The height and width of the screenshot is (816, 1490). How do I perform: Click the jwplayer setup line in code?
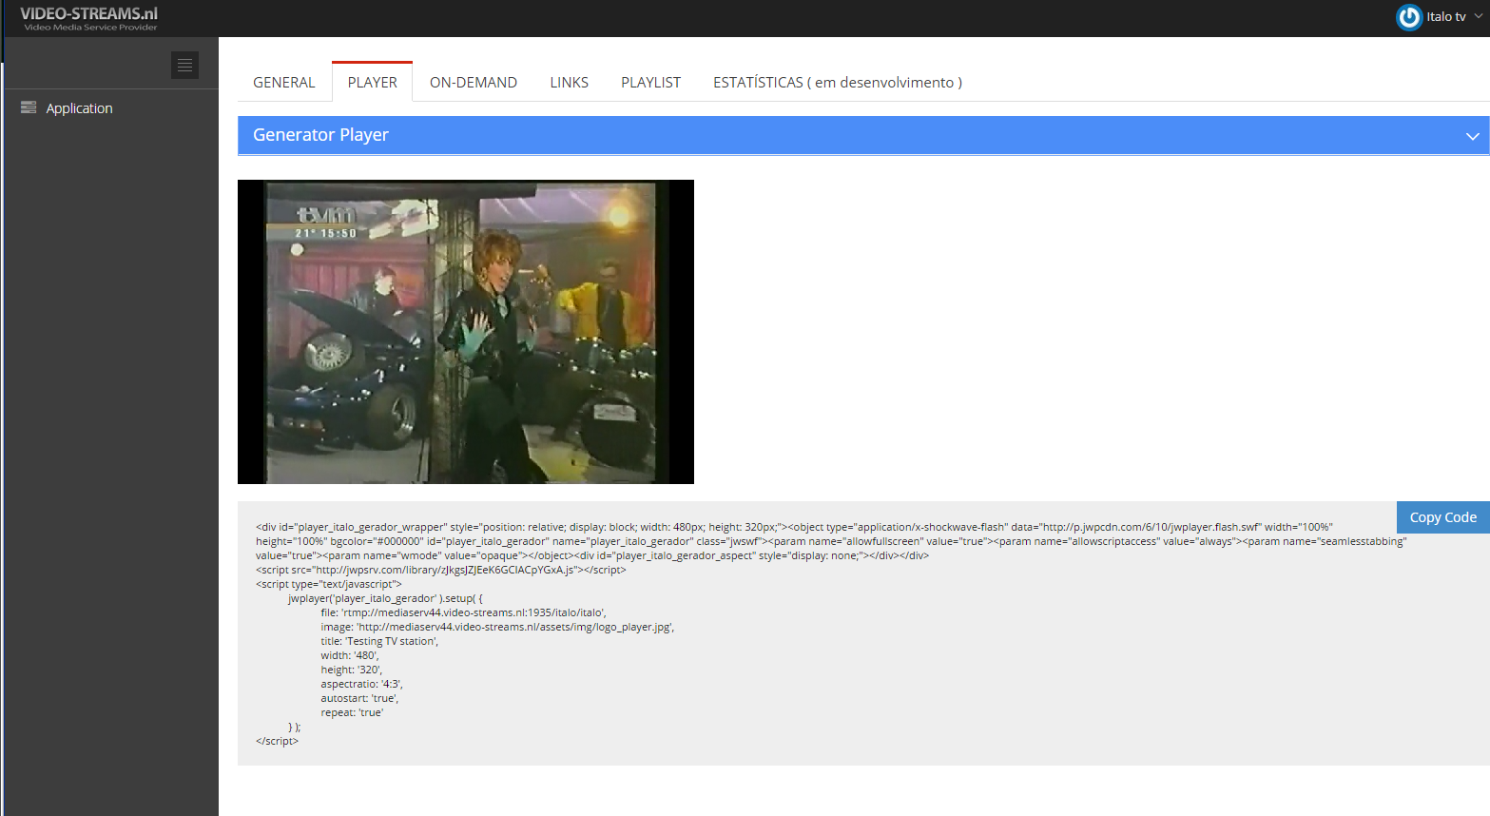click(x=385, y=599)
